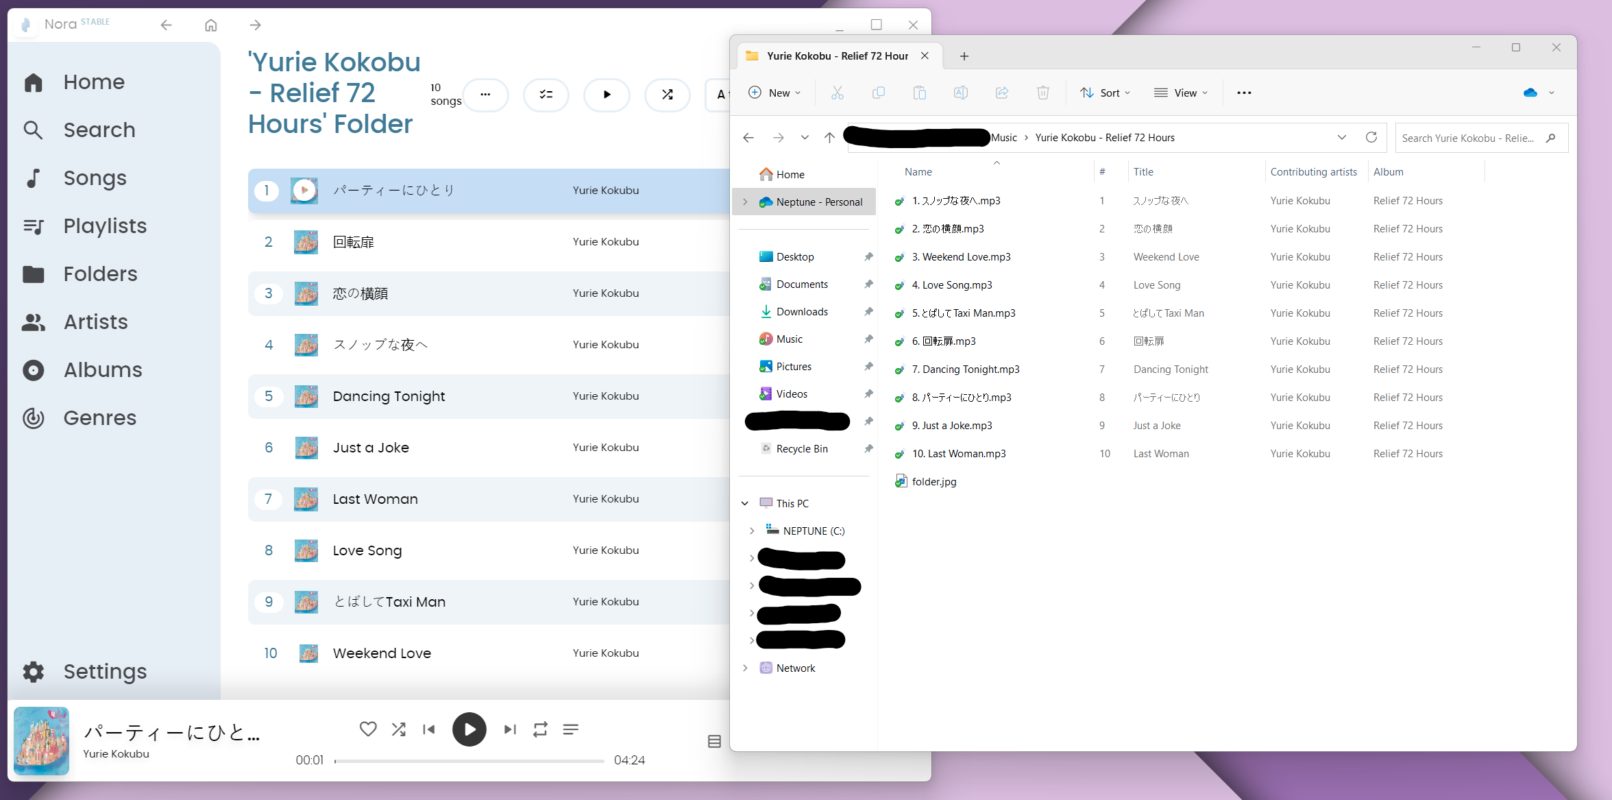Click the New button in Explorer
The image size is (1612, 800).
[774, 93]
